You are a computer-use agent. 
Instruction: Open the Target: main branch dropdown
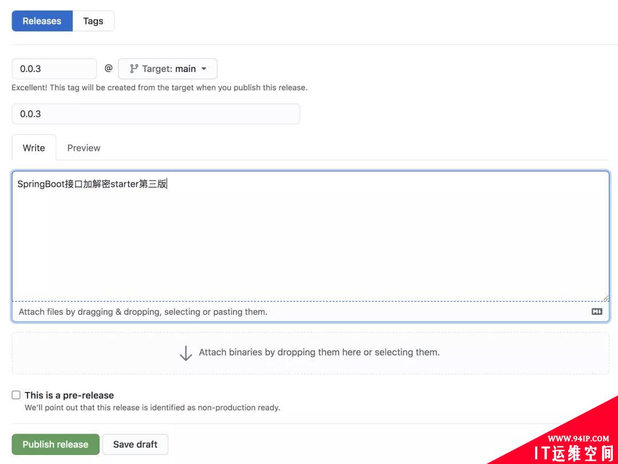(x=168, y=69)
